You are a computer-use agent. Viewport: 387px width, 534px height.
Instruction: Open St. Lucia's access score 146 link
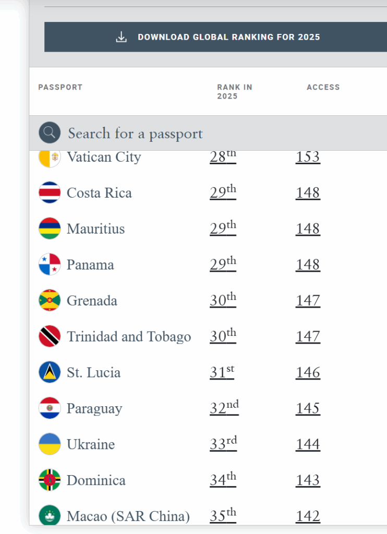308,372
